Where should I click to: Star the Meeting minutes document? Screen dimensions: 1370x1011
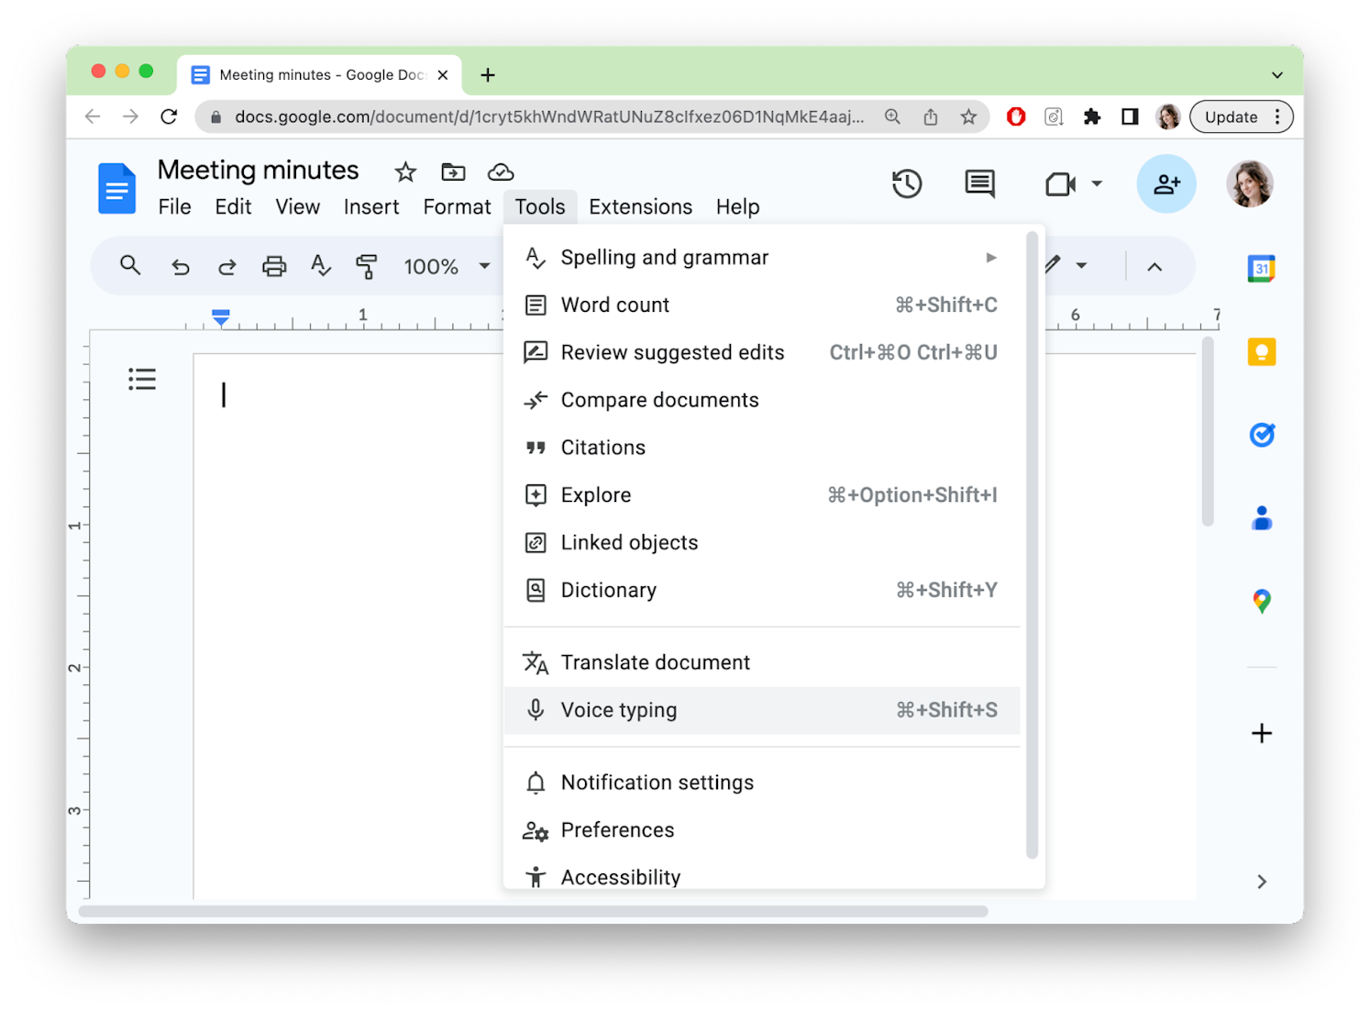405,172
